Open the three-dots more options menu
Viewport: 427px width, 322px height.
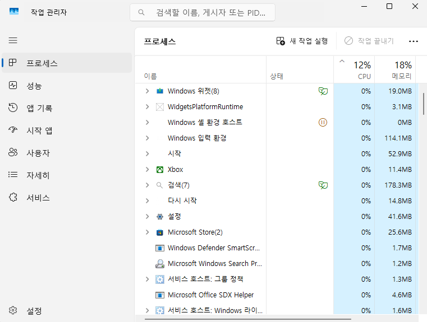(414, 41)
